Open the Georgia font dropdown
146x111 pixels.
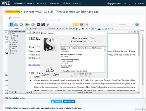(41, 29)
